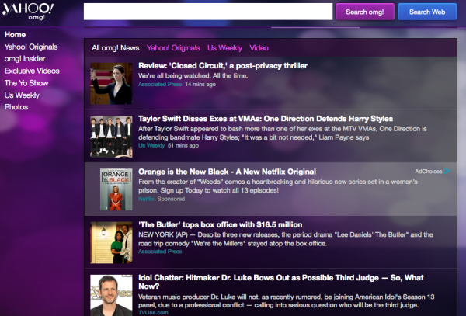Open the Idol Chatter Dr. Luke headline

click(x=281, y=282)
